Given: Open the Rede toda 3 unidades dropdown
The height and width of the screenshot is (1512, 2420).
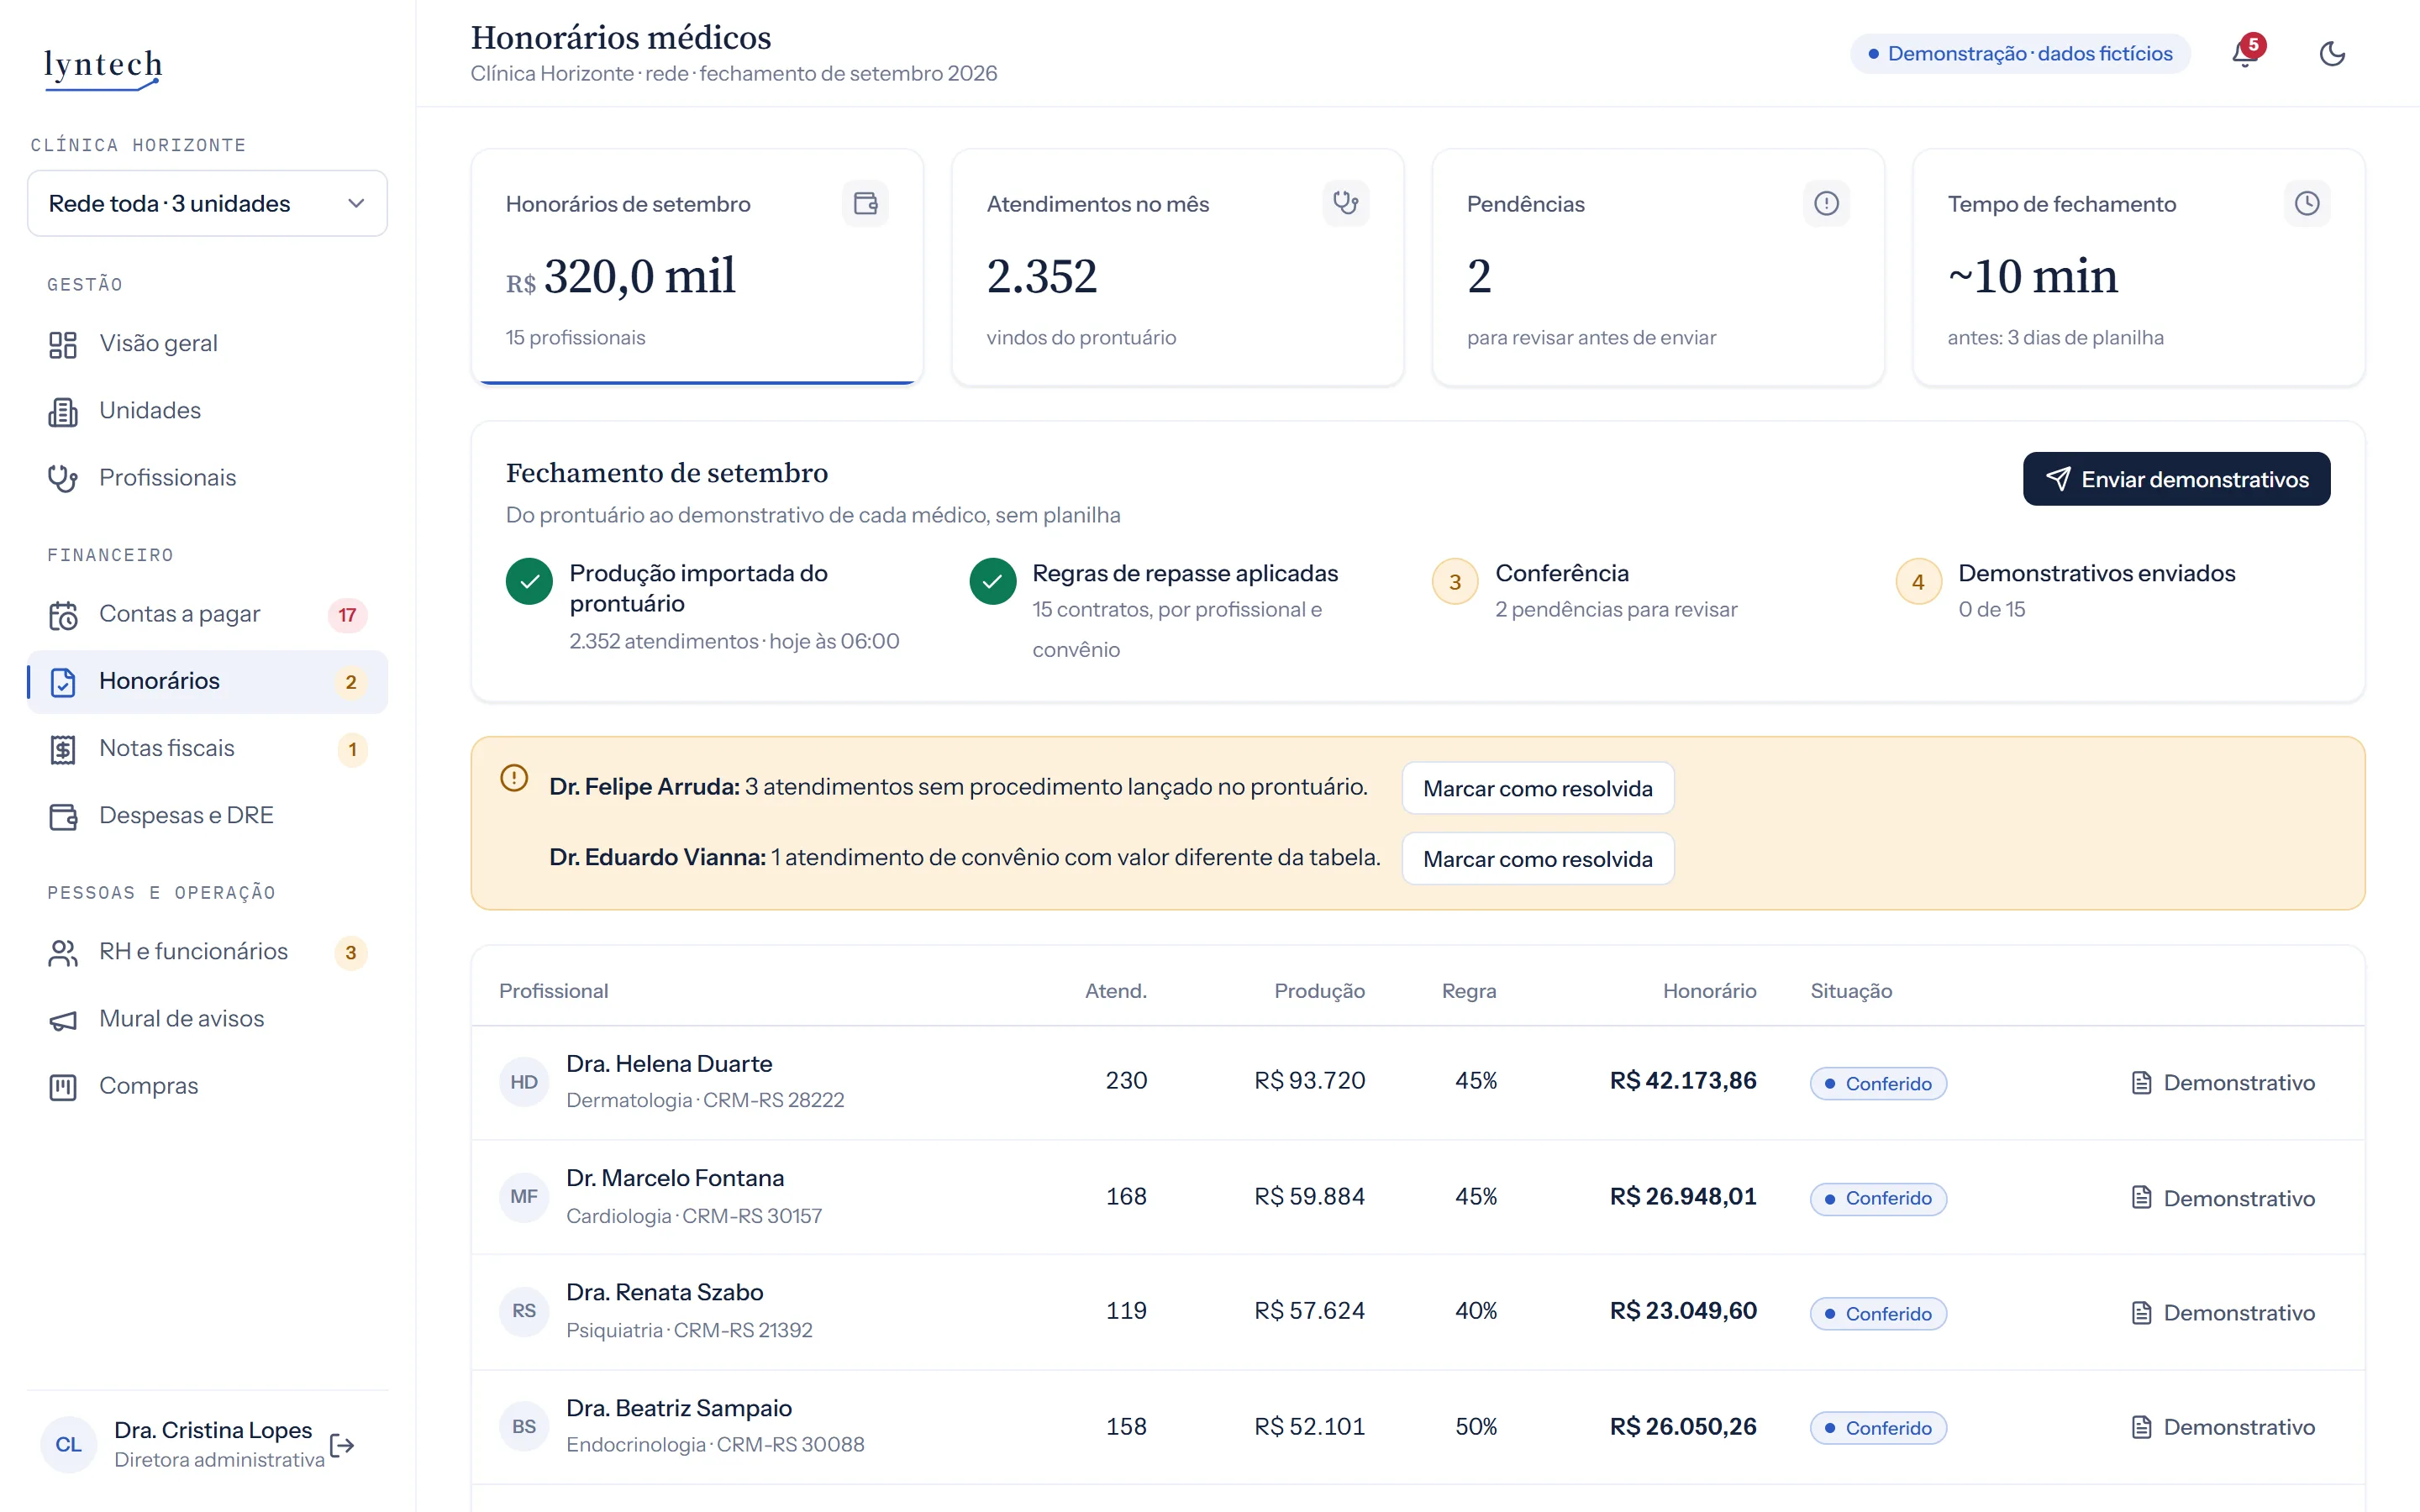Looking at the screenshot, I should [x=207, y=203].
